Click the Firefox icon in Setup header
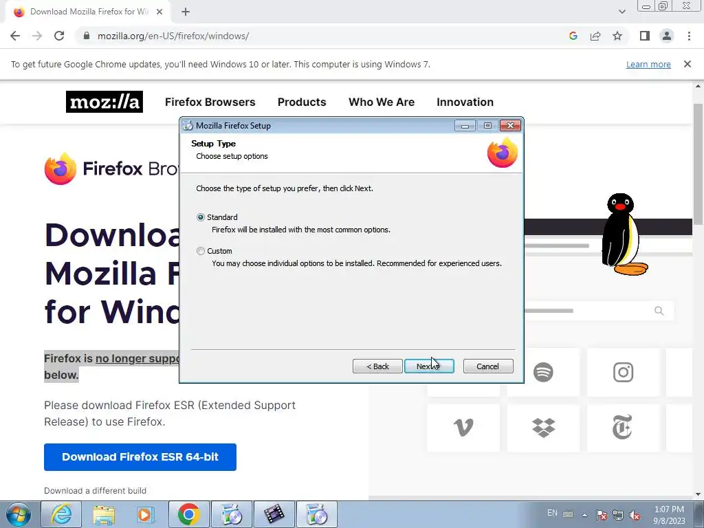 [x=503, y=153]
